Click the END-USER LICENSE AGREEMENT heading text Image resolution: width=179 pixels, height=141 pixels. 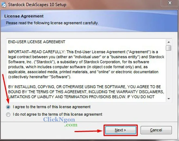point(37,42)
